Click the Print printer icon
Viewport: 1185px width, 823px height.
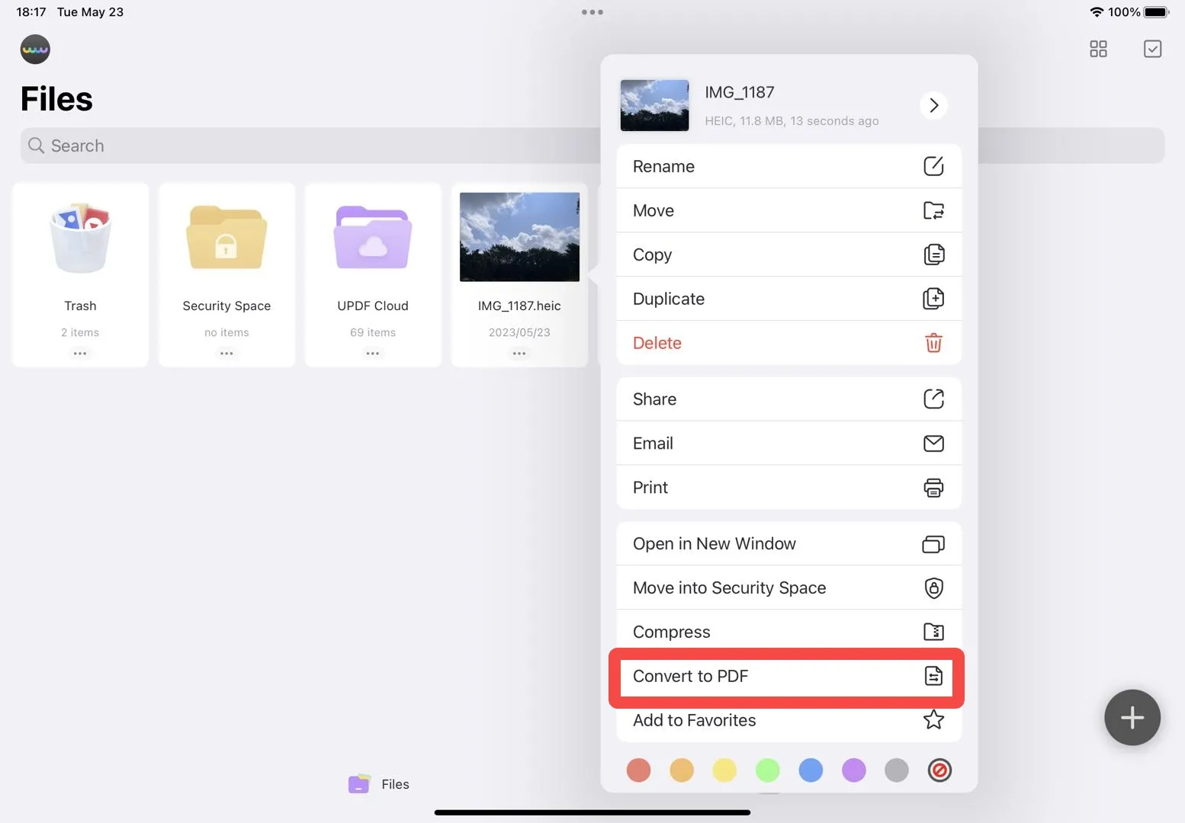tap(933, 488)
